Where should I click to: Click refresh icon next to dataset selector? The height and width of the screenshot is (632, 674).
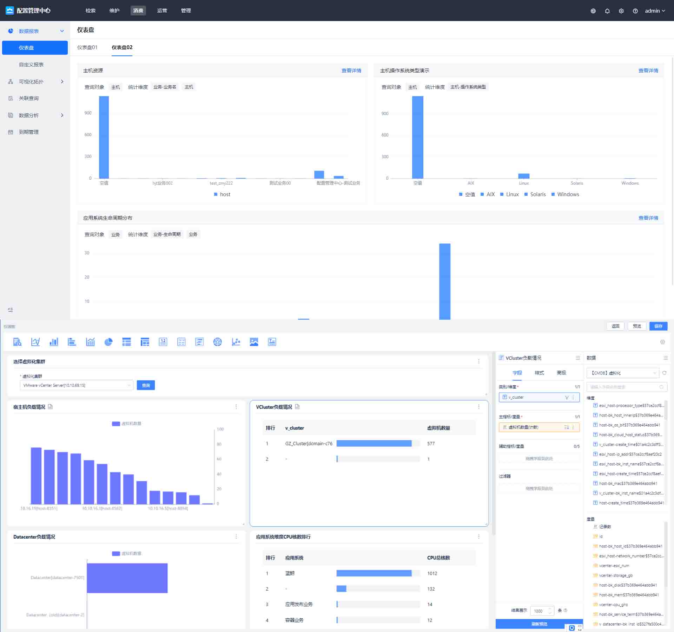(x=664, y=373)
